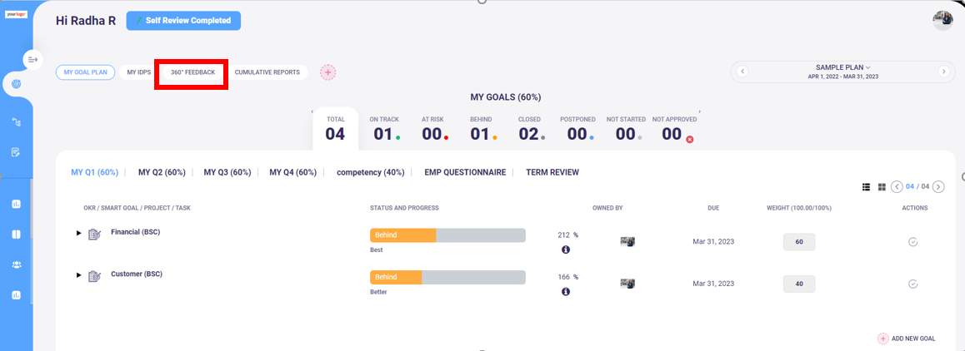Click Self Review Completed button
965x351 pixels.
pos(183,21)
